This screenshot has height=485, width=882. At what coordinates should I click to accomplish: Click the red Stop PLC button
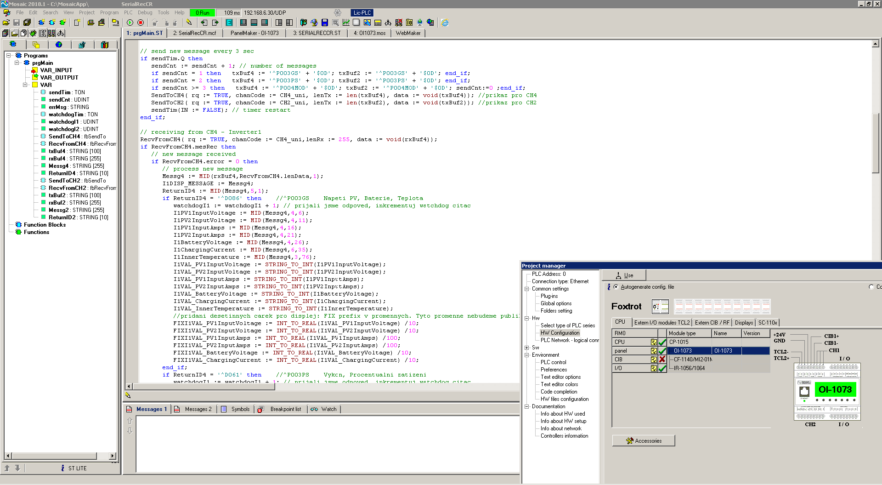[x=141, y=23]
